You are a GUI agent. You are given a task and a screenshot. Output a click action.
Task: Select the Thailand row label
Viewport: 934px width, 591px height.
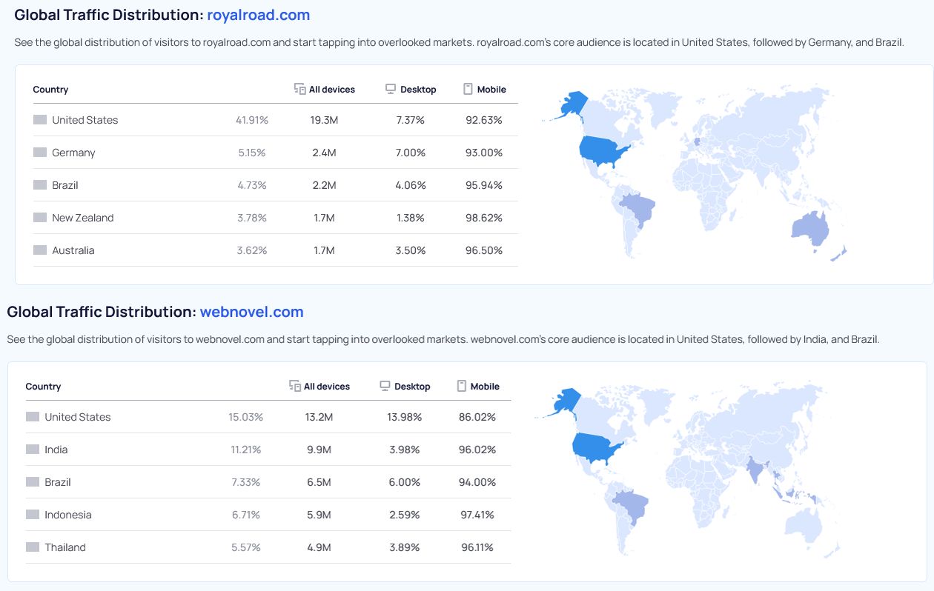65,547
